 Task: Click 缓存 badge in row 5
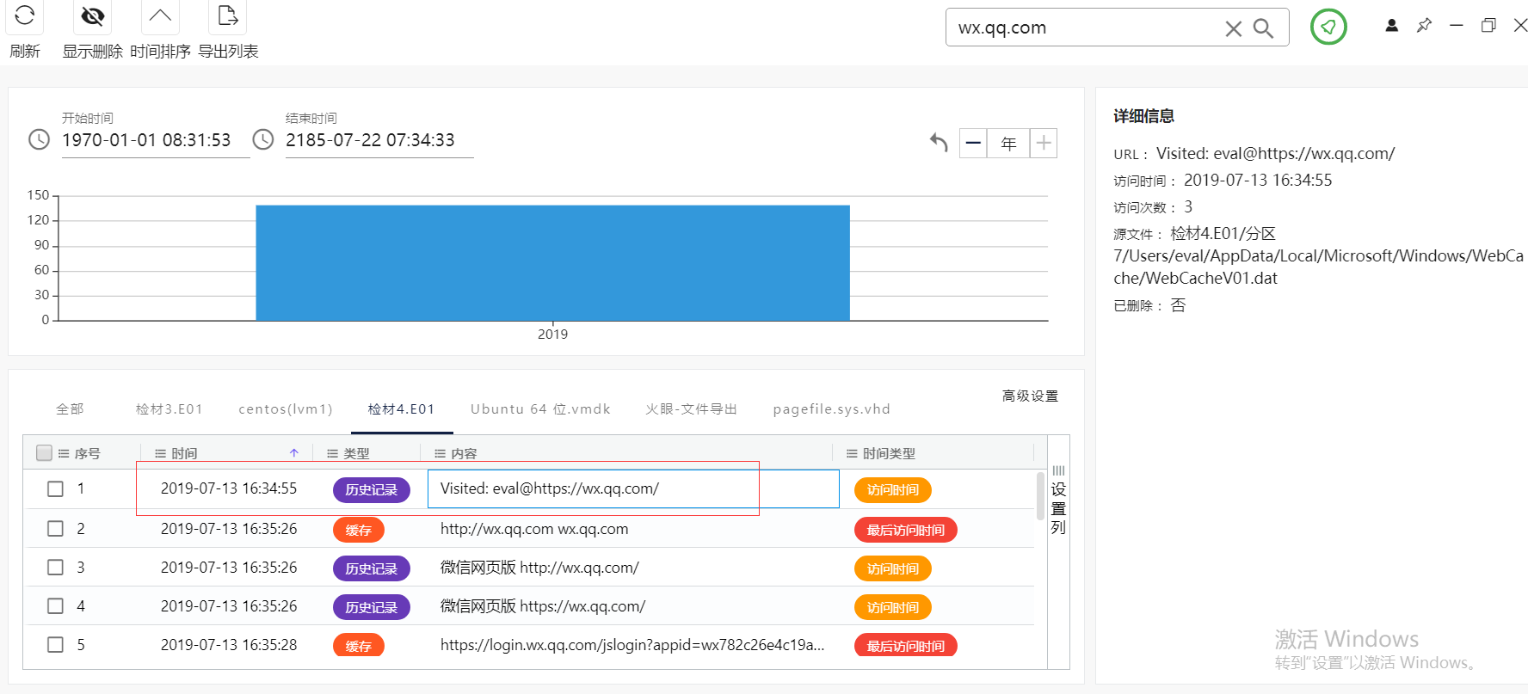click(x=359, y=646)
